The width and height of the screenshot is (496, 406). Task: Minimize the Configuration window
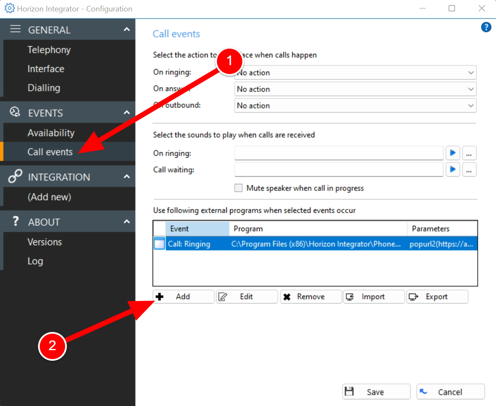coord(422,8)
